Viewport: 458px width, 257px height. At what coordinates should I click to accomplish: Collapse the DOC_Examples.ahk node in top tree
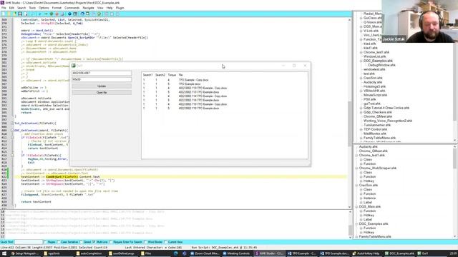pos(361,61)
